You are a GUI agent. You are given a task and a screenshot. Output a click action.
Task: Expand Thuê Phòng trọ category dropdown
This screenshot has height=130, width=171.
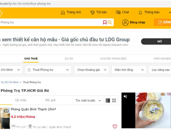(48, 70)
